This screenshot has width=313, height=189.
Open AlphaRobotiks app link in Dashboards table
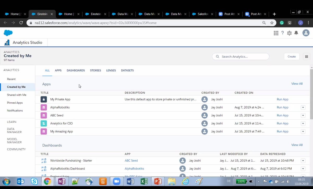[x=134, y=169]
